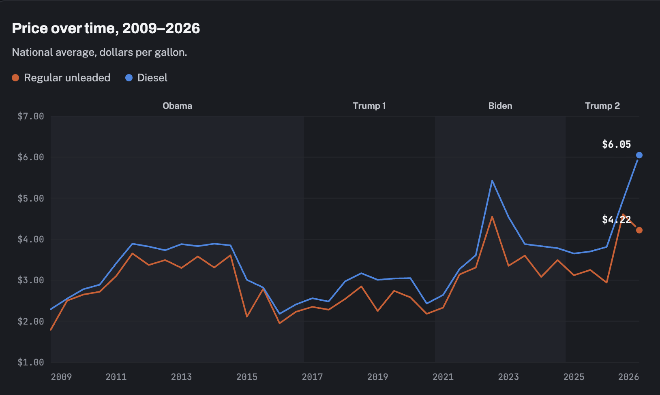Select the orange regular unleaded endpoint marker
The width and height of the screenshot is (660, 395).
[x=639, y=230]
